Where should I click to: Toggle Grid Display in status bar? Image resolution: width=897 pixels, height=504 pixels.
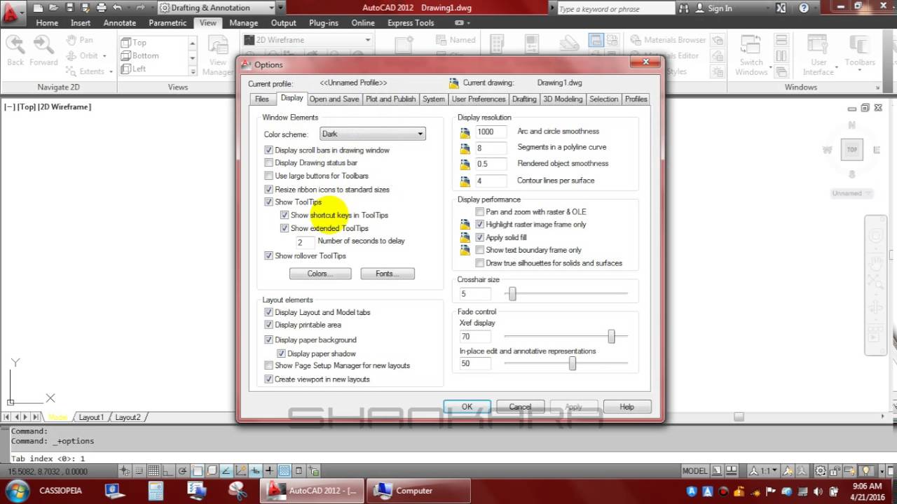[x=153, y=470]
